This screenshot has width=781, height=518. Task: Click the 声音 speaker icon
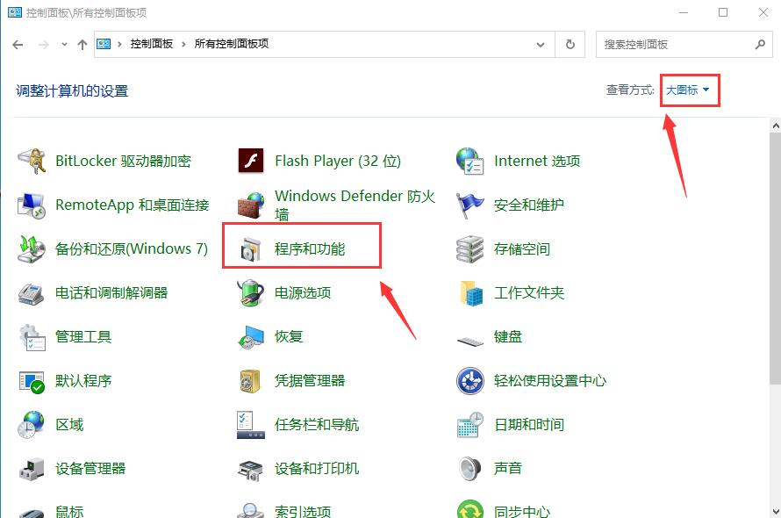(x=470, y=469)
